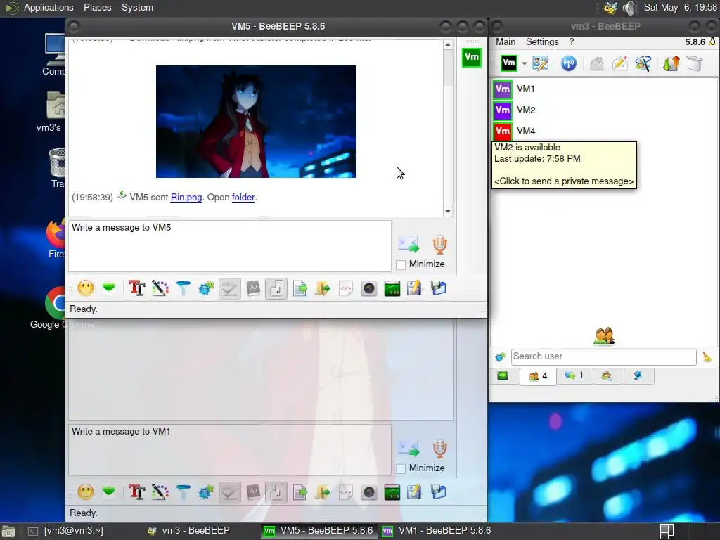This screenshot has height=540, width=720.
Task: Edit your profile icon in main toolbar
Action: tap(541, 63)
